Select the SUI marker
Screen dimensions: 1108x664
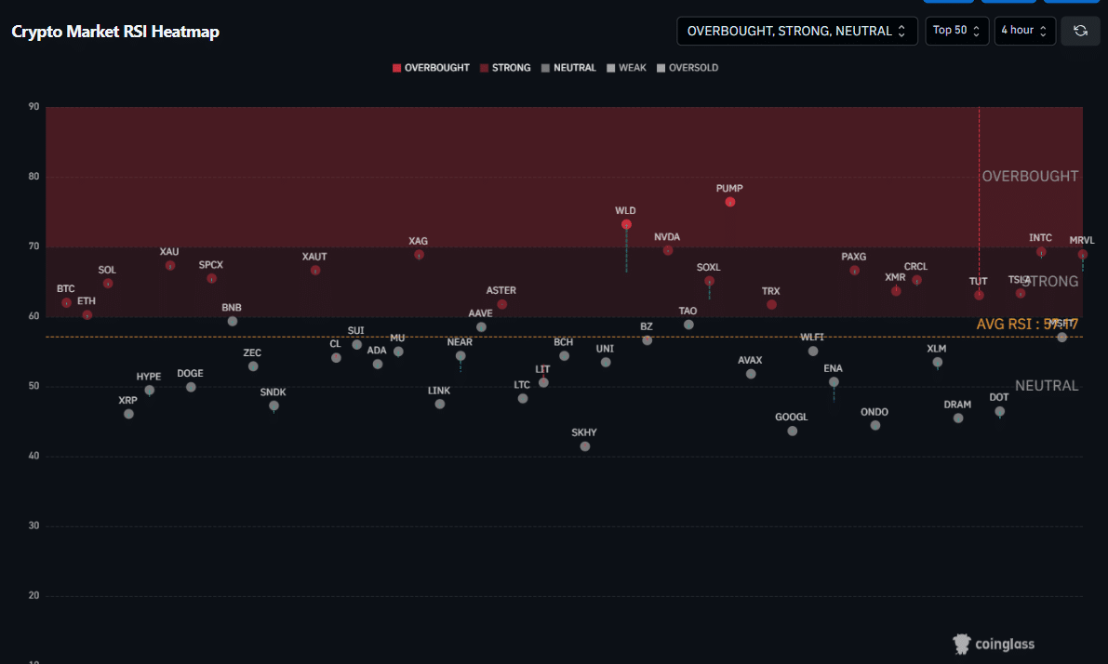pos(357,345)
